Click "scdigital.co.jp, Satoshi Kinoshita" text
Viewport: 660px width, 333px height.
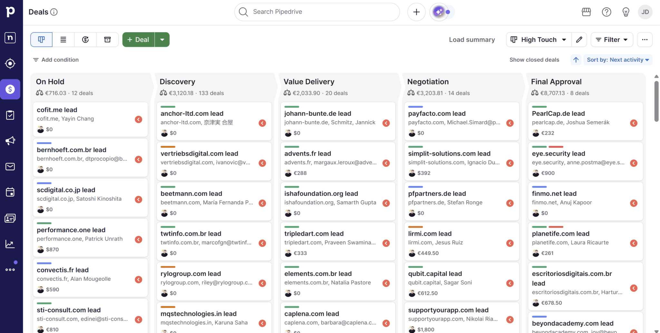(x=79, y=199)
